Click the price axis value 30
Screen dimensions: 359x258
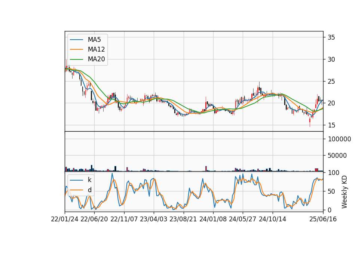tap(331, 59)
